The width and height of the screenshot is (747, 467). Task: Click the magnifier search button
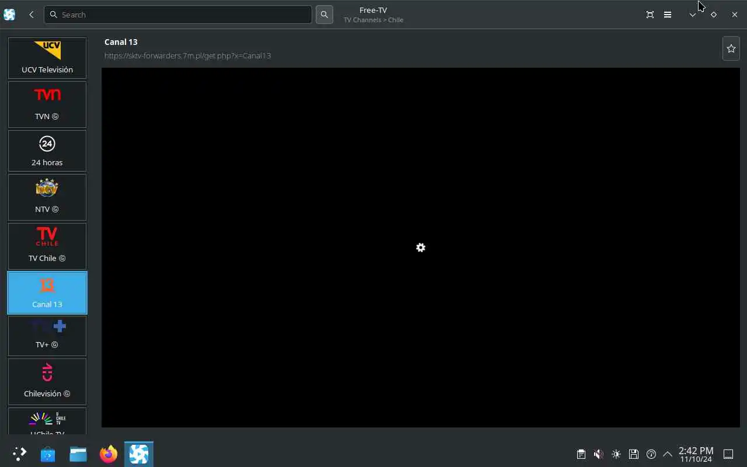coord(324,15)
